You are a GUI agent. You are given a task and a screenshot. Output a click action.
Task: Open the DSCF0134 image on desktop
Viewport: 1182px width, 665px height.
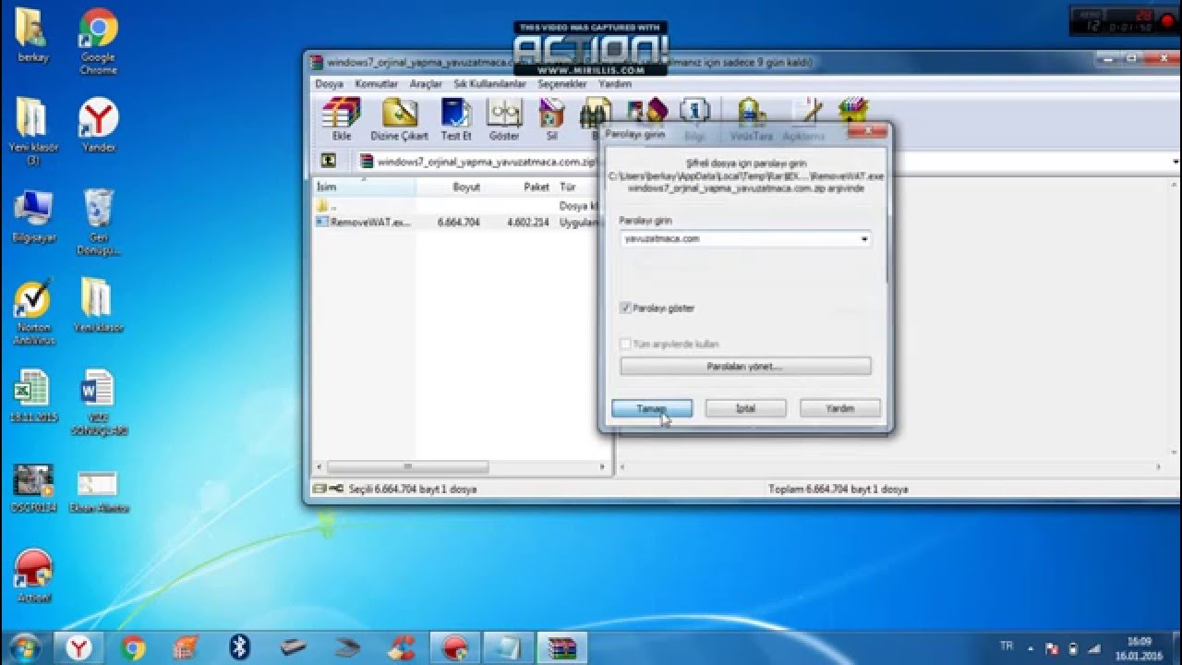(33, 487)
